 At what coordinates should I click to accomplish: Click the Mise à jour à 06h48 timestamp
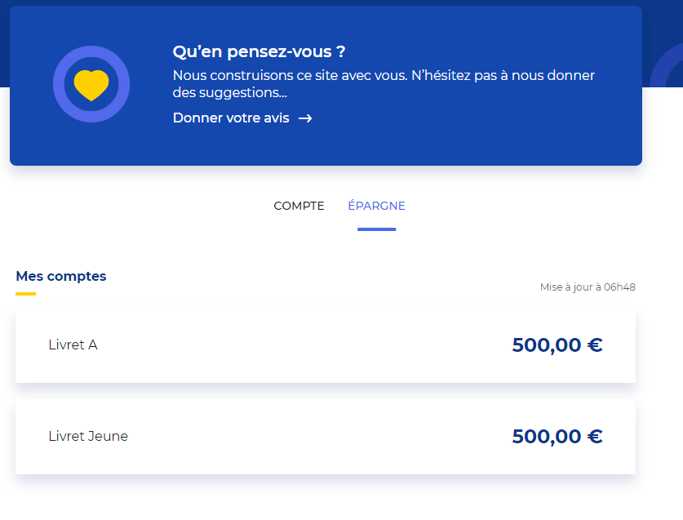588,287
